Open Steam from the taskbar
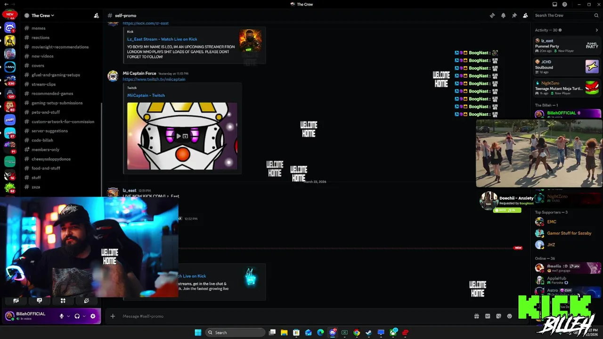The width and height of the screenshot is (603, 339). [x=369, y=332]
